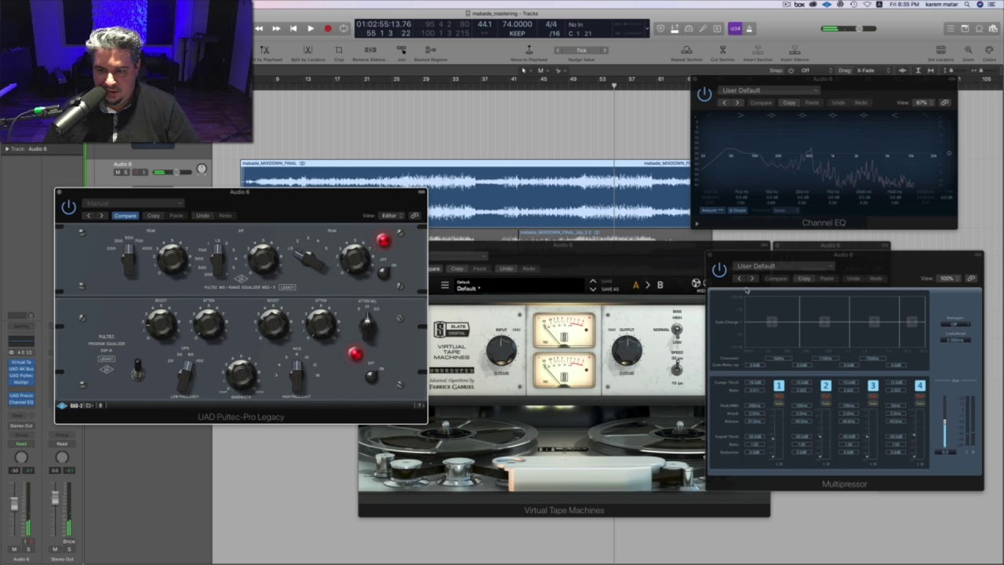Open the Pultec View Editor dropdown
Image resolution: width=1004 pixels, height=565 pixels.
(x=391, y=216)
